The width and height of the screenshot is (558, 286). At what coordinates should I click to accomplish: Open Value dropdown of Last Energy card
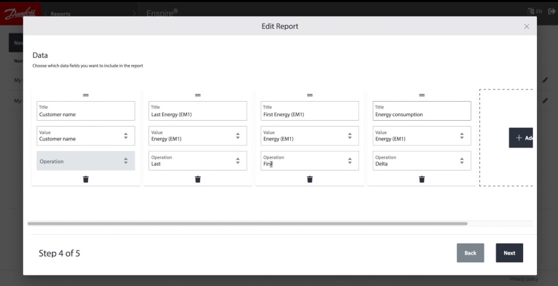[x=198, y=136]
